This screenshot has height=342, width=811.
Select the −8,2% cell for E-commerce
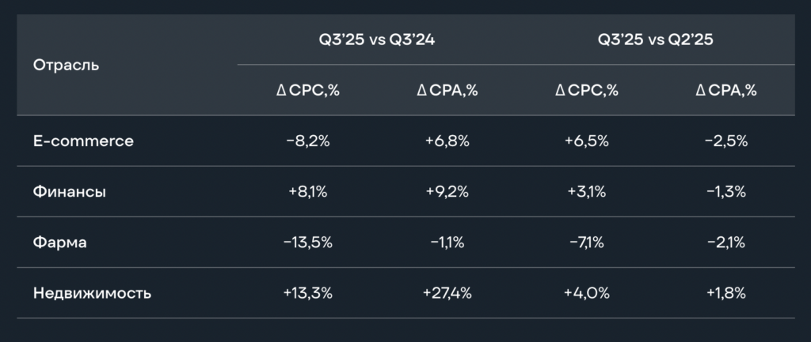[x=307, y=141]
